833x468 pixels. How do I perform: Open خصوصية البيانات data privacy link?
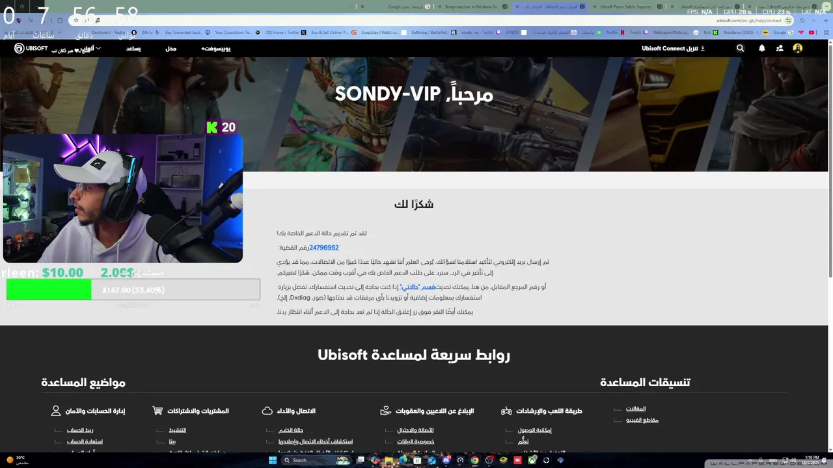(x=415, y=441)
